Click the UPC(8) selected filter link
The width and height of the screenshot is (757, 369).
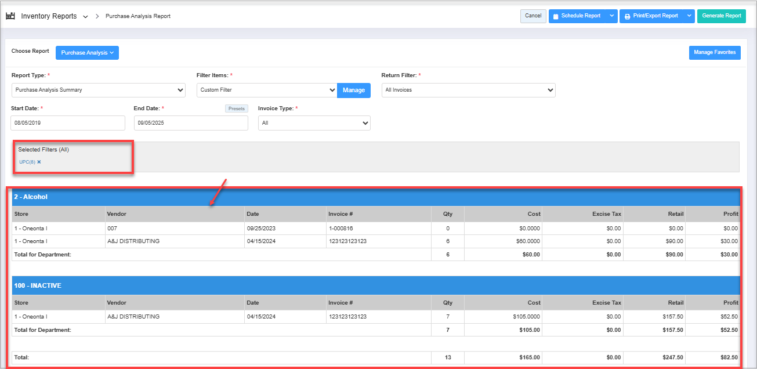27,162
